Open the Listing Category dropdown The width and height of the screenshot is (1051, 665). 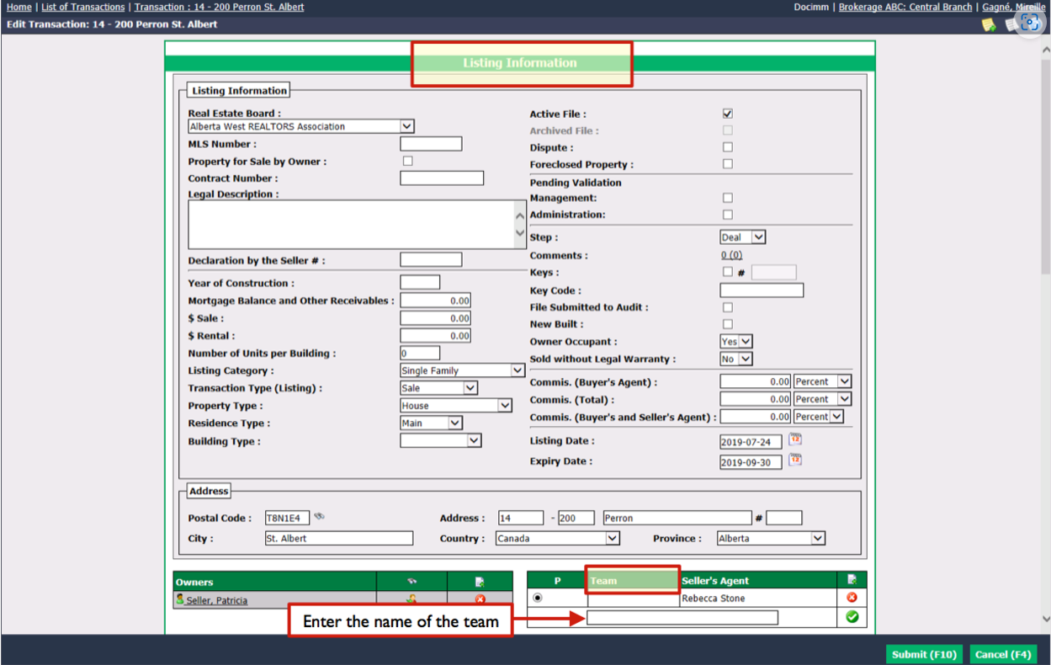[x=463, y=370]
